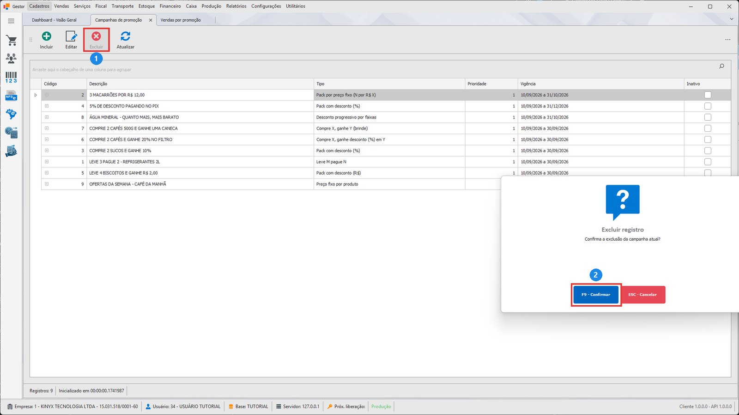Open the Editar pencil tool
Image resolution: width=739 pixels, height=415 pixels.
click(x=71, y=36)
